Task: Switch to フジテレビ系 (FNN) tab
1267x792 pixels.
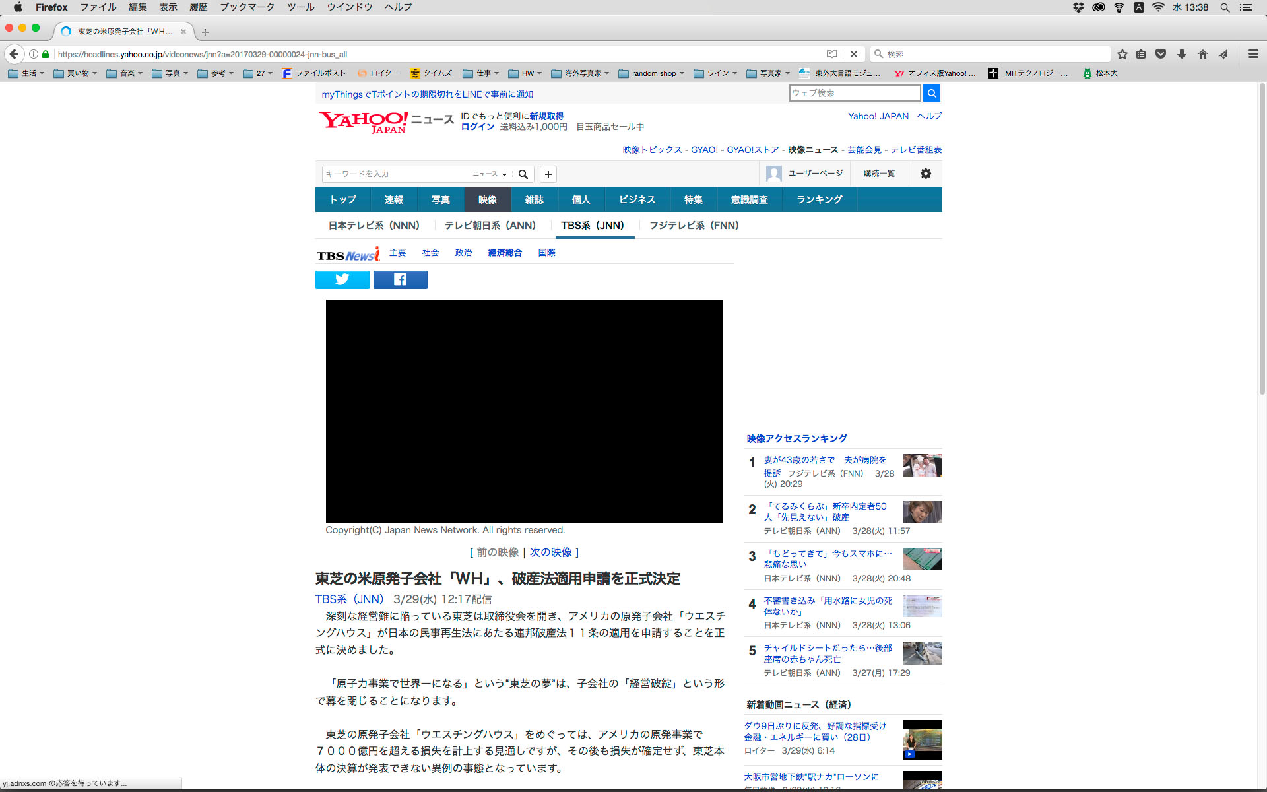Action: click(x=694, y=226)
